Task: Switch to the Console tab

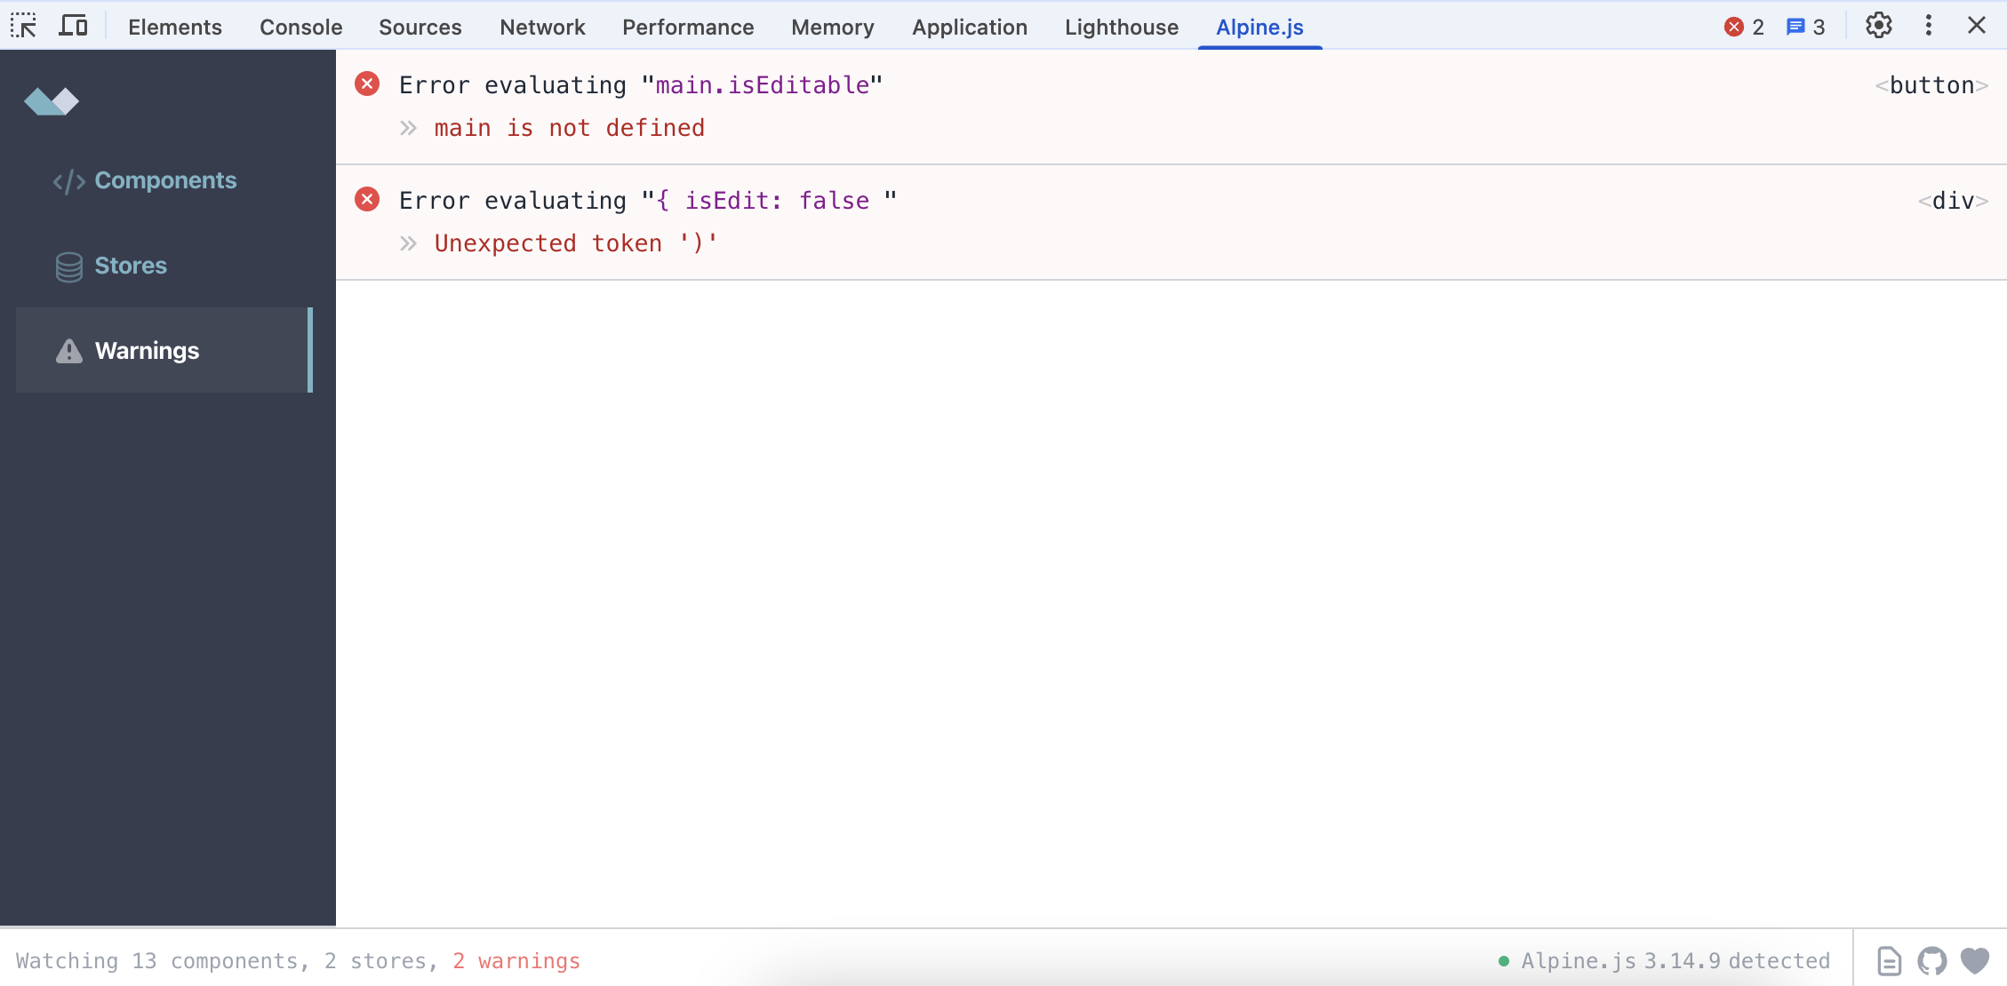Action: pos(300,27)
